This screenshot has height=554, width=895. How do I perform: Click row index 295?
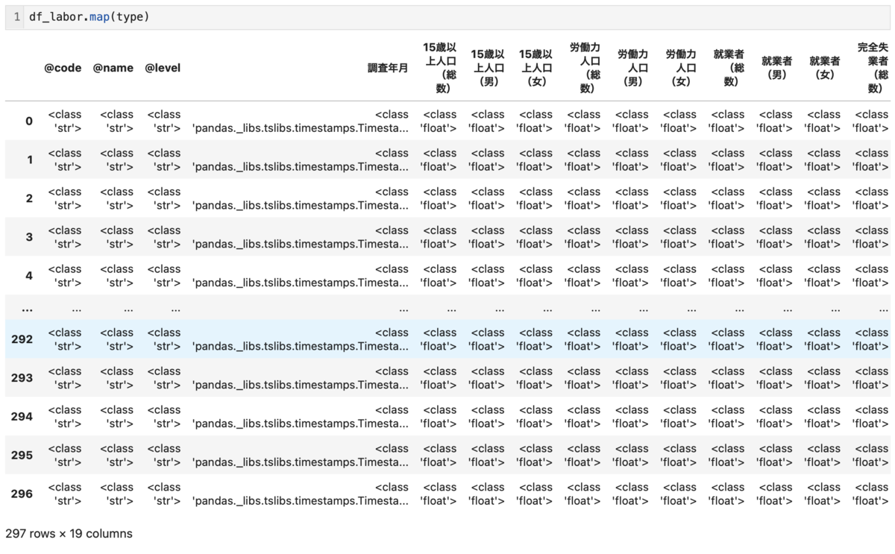22,456
